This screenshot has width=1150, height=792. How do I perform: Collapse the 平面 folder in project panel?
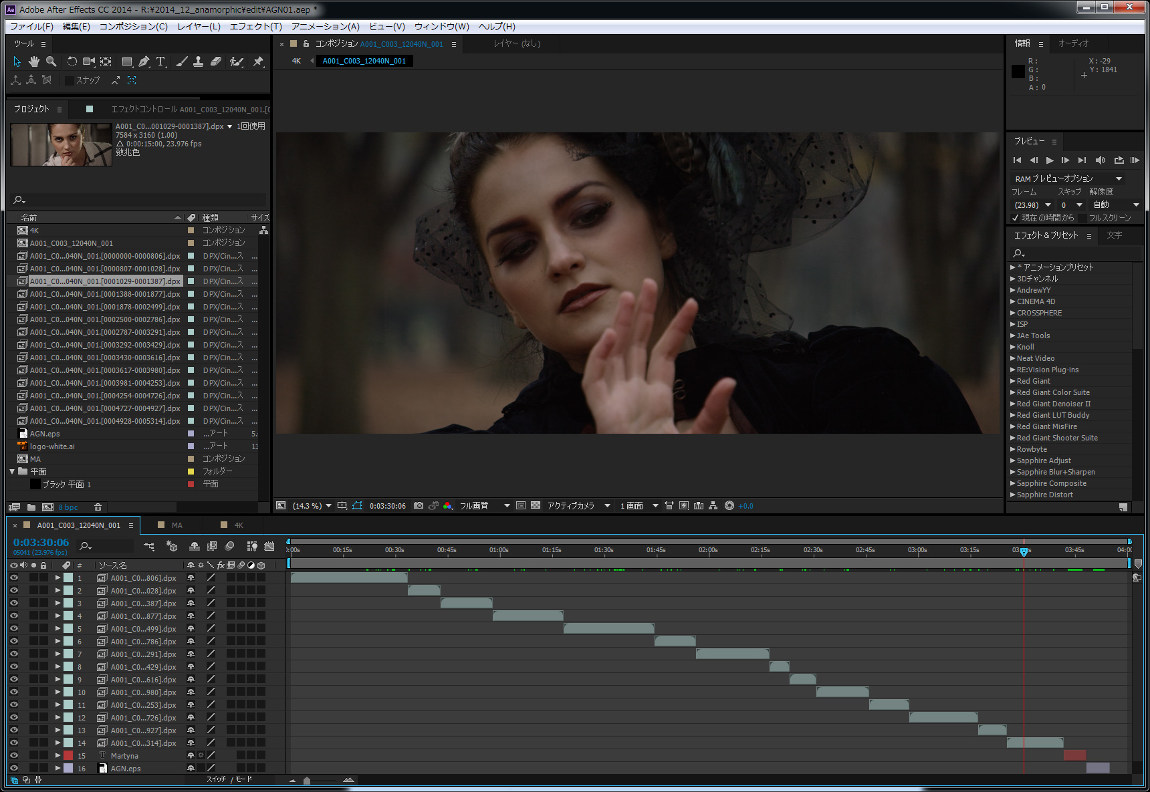(x=12, y=472)
